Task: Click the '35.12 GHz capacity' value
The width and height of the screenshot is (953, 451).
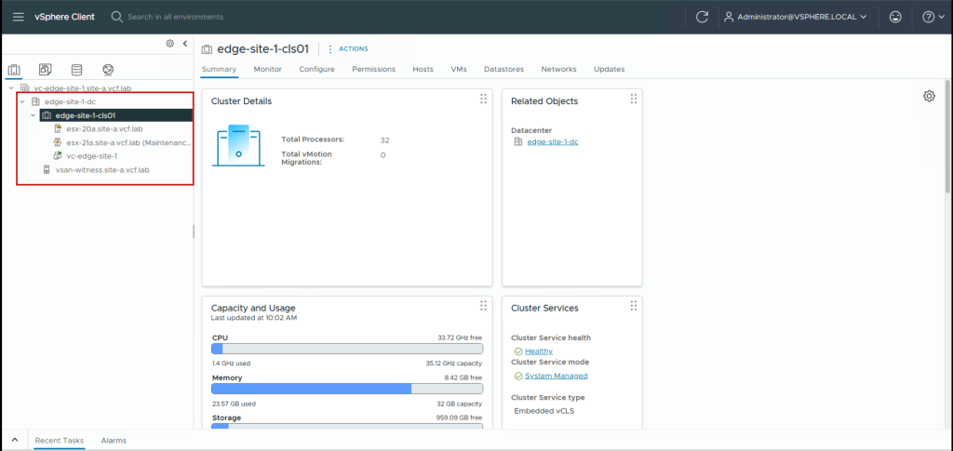Action: [x=454, y=364]
